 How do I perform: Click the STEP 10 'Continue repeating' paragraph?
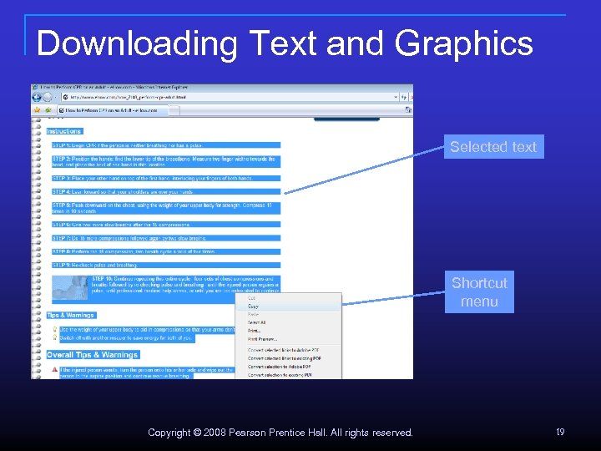[x=185, y=285]
